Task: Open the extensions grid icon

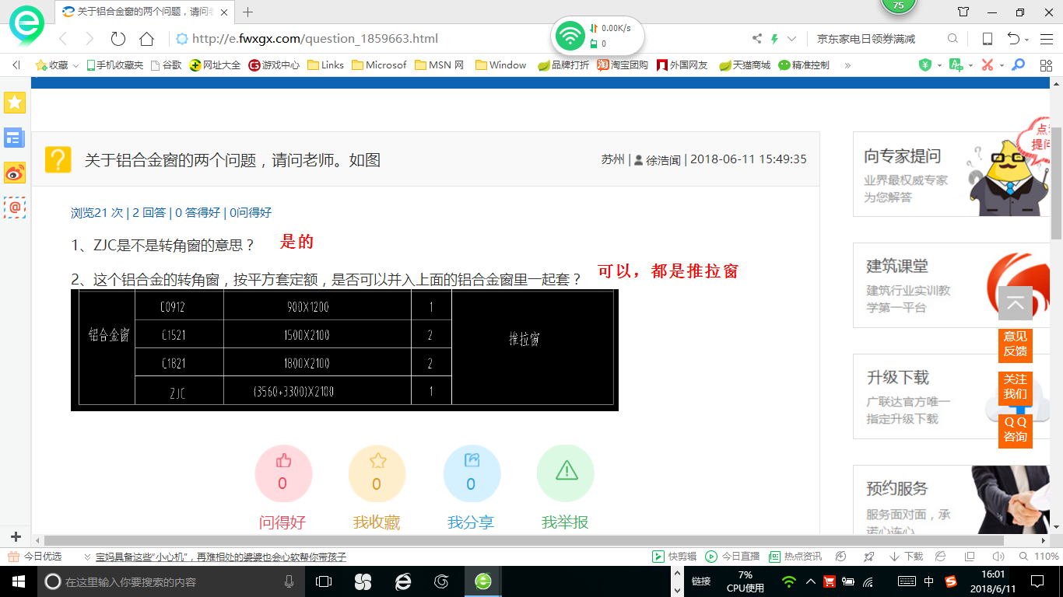Action: coord(1046,65)
